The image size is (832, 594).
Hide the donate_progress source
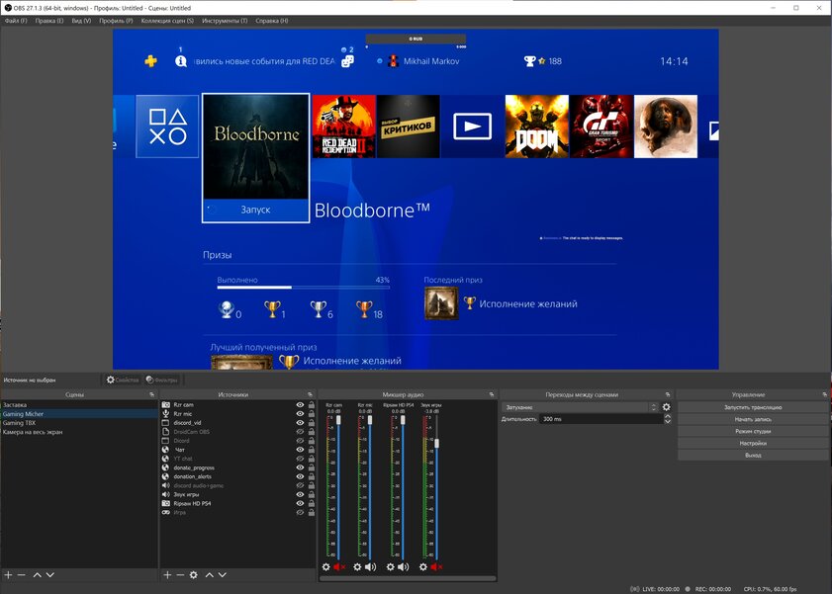click(x=300, y=467)
